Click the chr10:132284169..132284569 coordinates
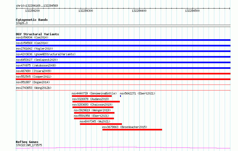The height and width of the screenshot is (151, 238). pyautogui.click(x=37, y=6)
